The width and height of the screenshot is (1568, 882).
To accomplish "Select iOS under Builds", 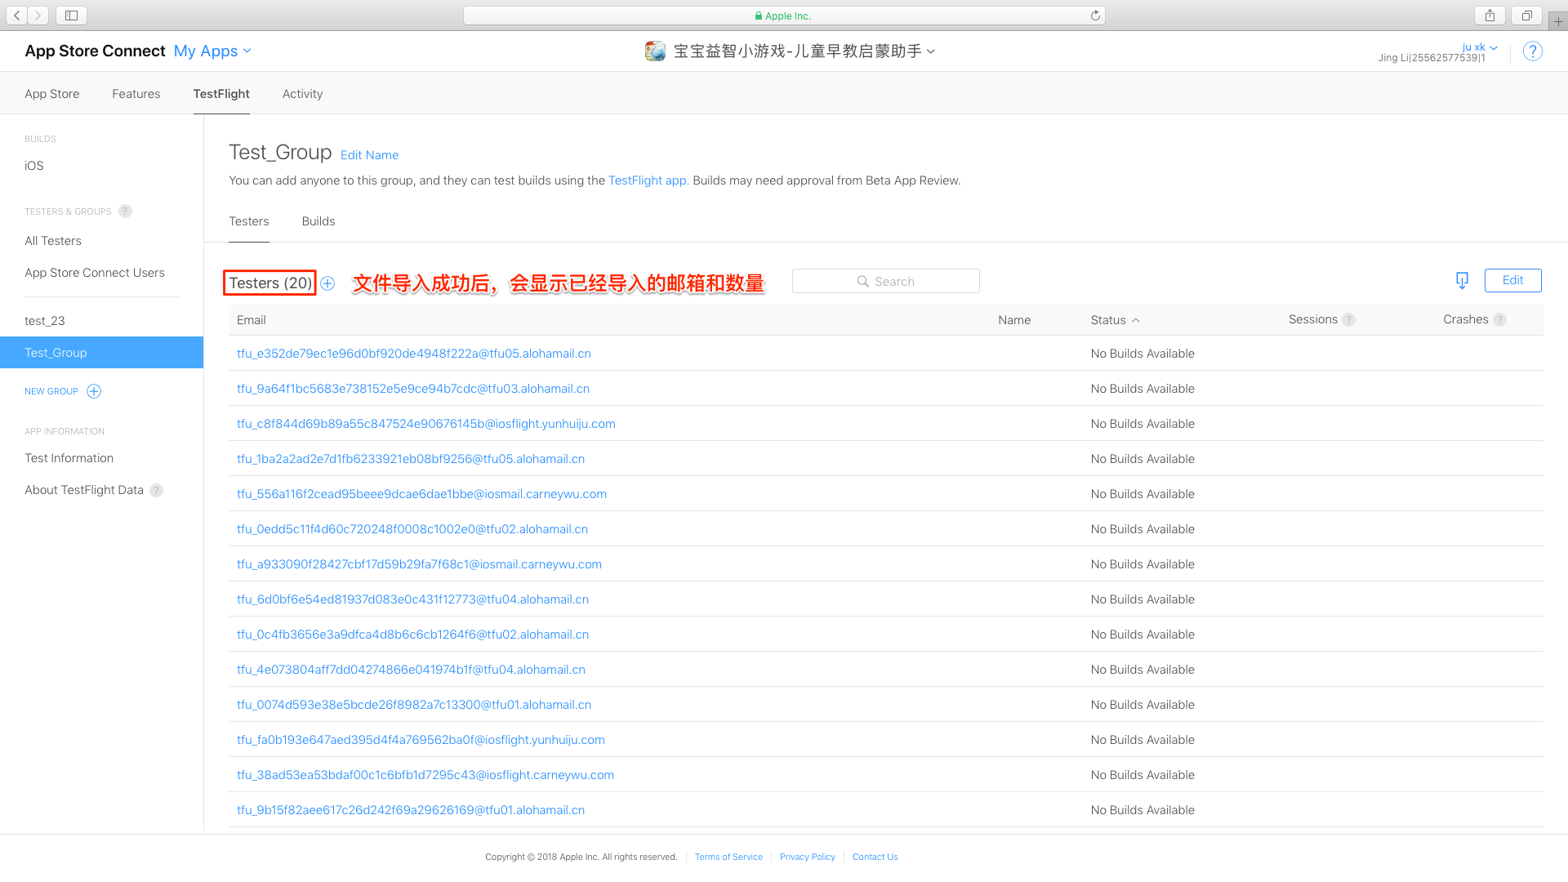I will (x=34, y=166).
